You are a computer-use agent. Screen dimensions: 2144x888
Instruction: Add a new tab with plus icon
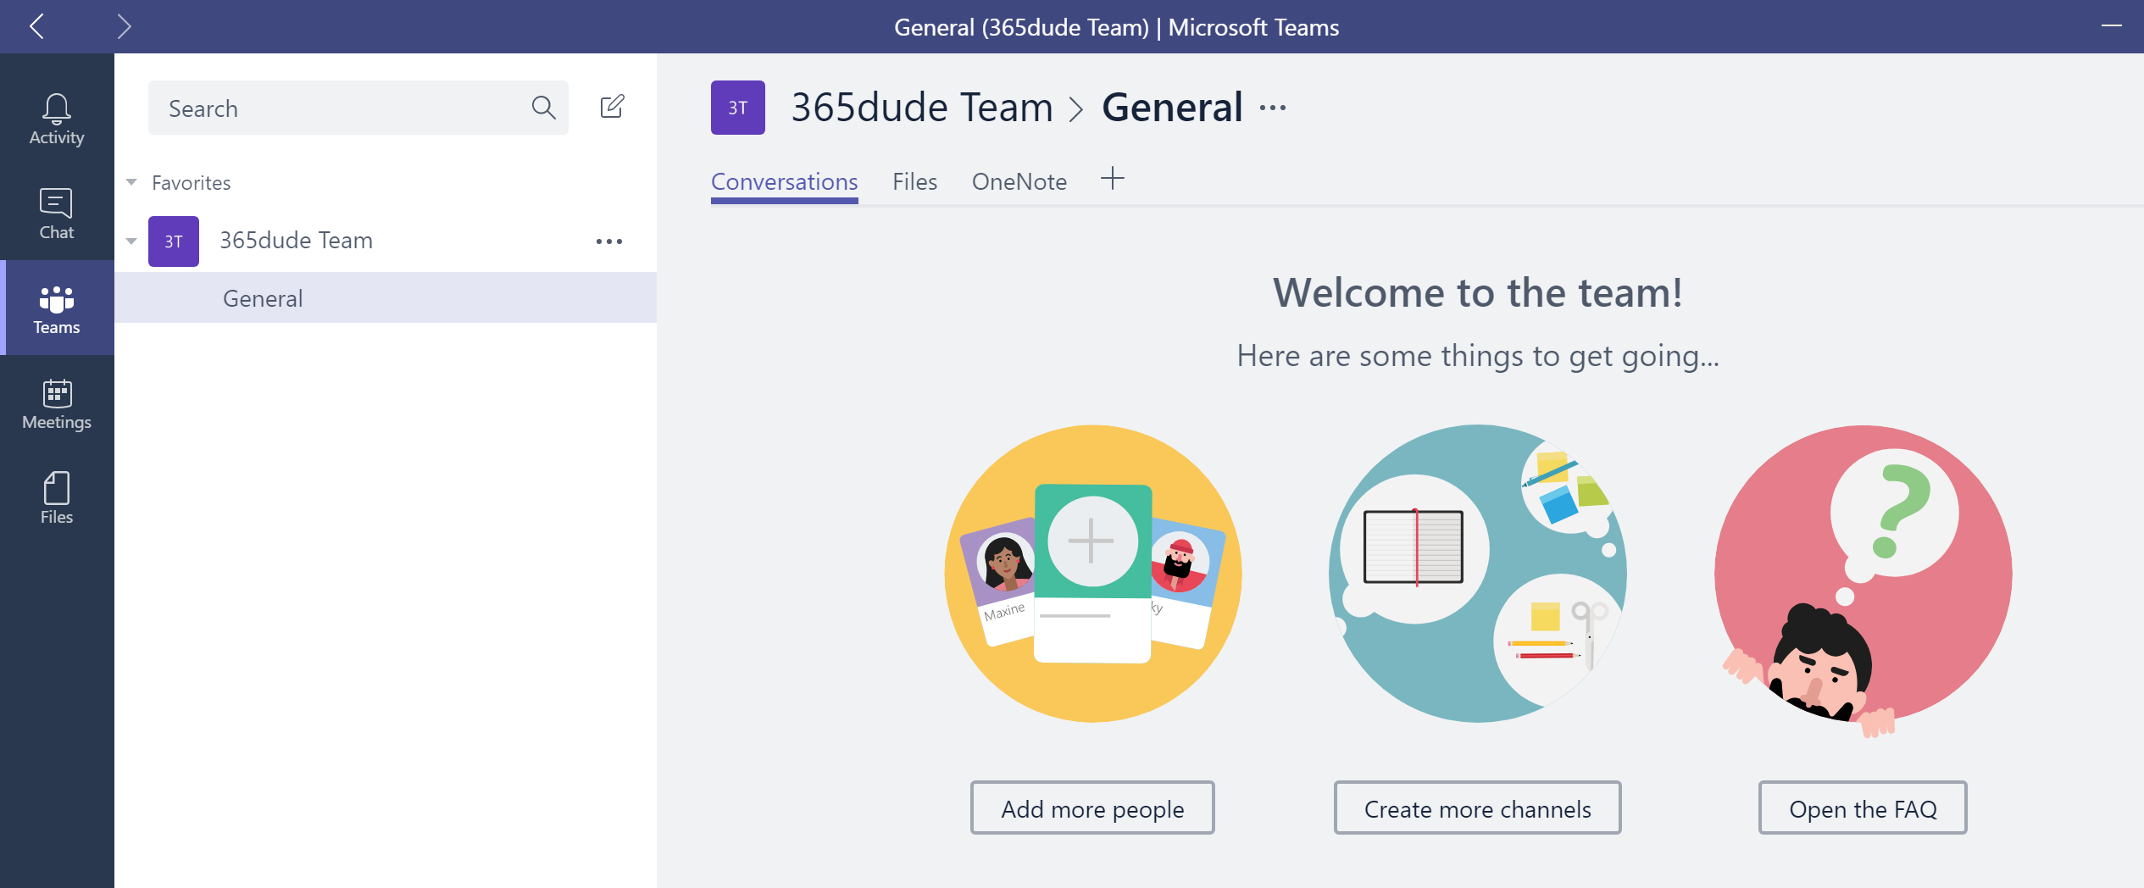tap(1112, 179)
